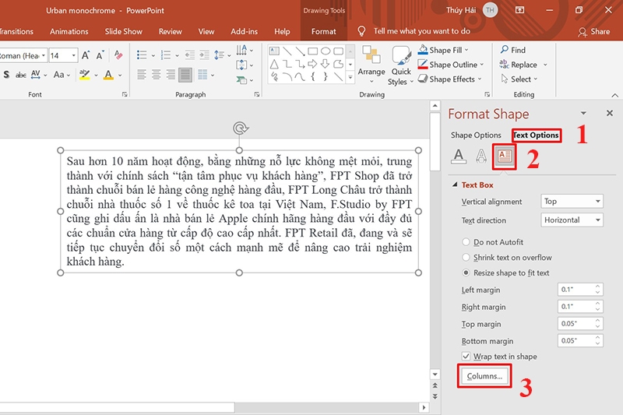Click the Left margin value field
This screenshot has height=415, width=623.
(575, 290)
